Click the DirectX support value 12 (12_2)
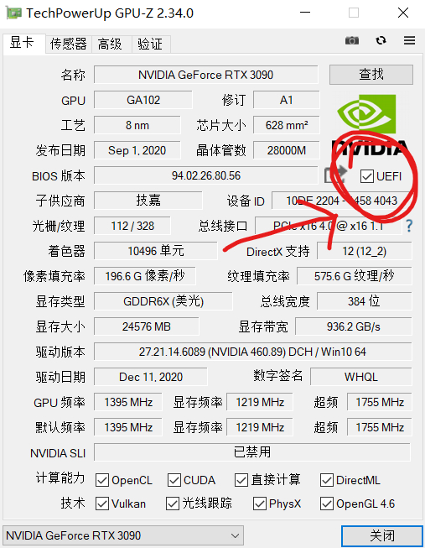425x548 pixels. tap(365, 251)
